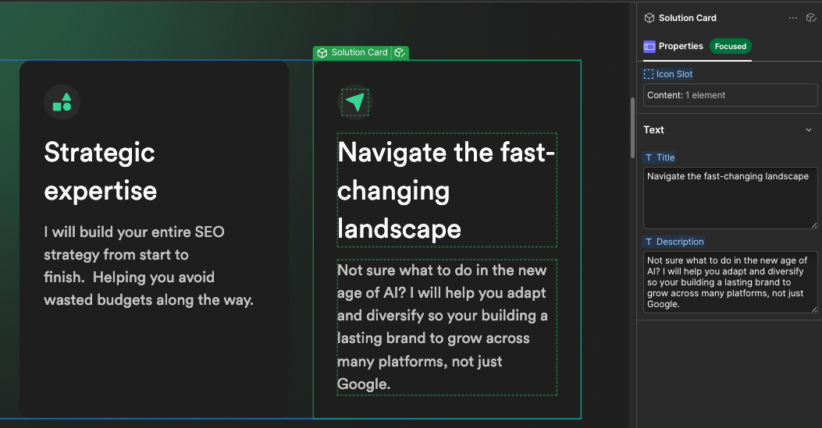Click the Solution Card cube icon in panel header

[649, 18]
